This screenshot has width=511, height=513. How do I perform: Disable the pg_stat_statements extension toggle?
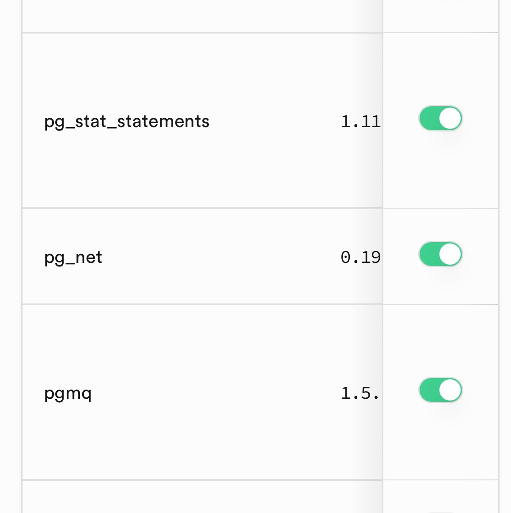(440, 119)
